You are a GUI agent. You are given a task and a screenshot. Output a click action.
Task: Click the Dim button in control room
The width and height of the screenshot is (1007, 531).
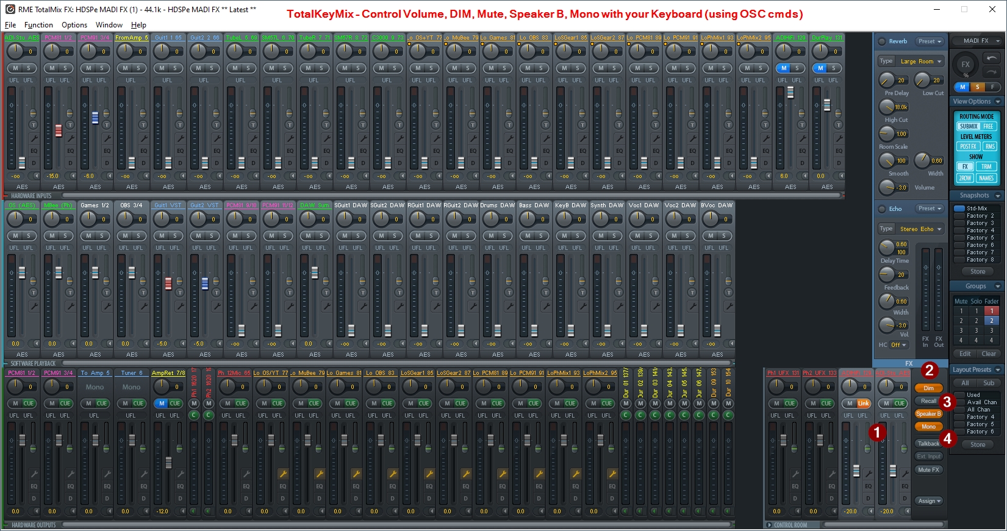click(x=929, y=388)
